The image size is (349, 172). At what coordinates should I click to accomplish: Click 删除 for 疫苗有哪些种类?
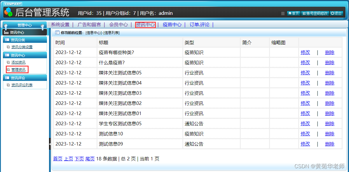pyautogui.click(x=330, y=53)
